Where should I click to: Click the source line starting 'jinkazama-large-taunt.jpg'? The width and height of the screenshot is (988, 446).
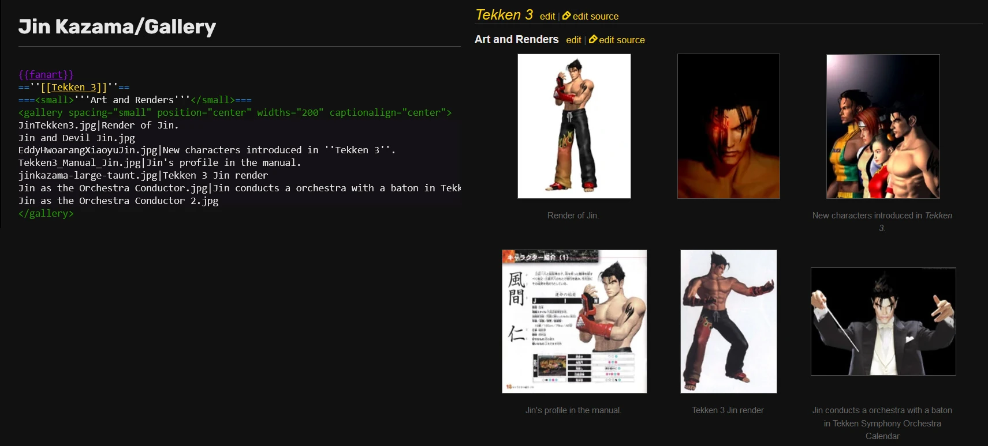coord(143,176)
